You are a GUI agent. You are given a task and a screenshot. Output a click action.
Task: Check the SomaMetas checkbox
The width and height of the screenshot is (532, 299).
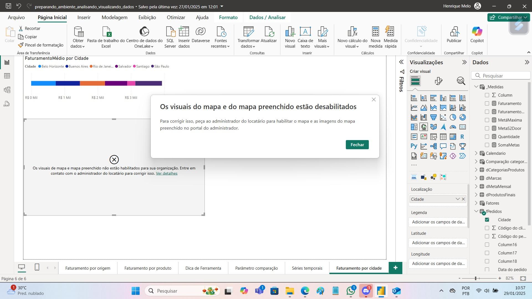pyautogui.click(x=487, y=145)
